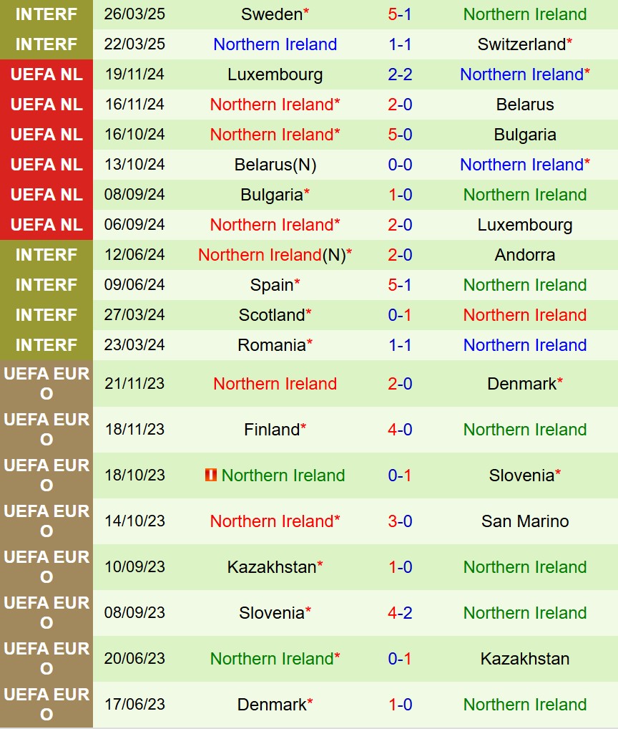Image resolution: width=618 pixels, height=729 pixels.
Task: Click Denmark in the 21/11/23 match row
Action: coord(521,383)
